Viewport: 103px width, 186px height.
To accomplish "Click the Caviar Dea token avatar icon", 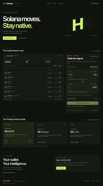I will coord(5,78).
